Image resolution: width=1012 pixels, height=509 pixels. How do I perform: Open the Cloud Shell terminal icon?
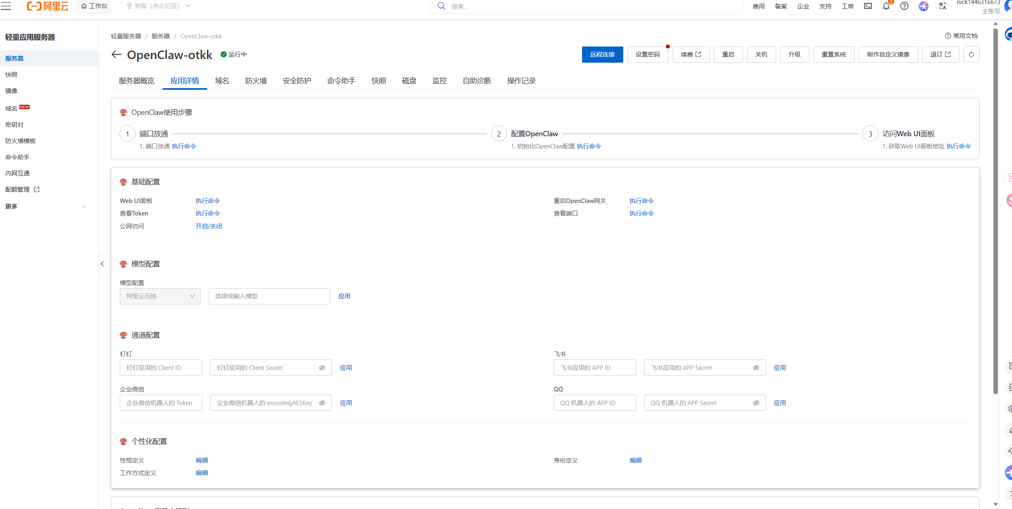[868, 6]
